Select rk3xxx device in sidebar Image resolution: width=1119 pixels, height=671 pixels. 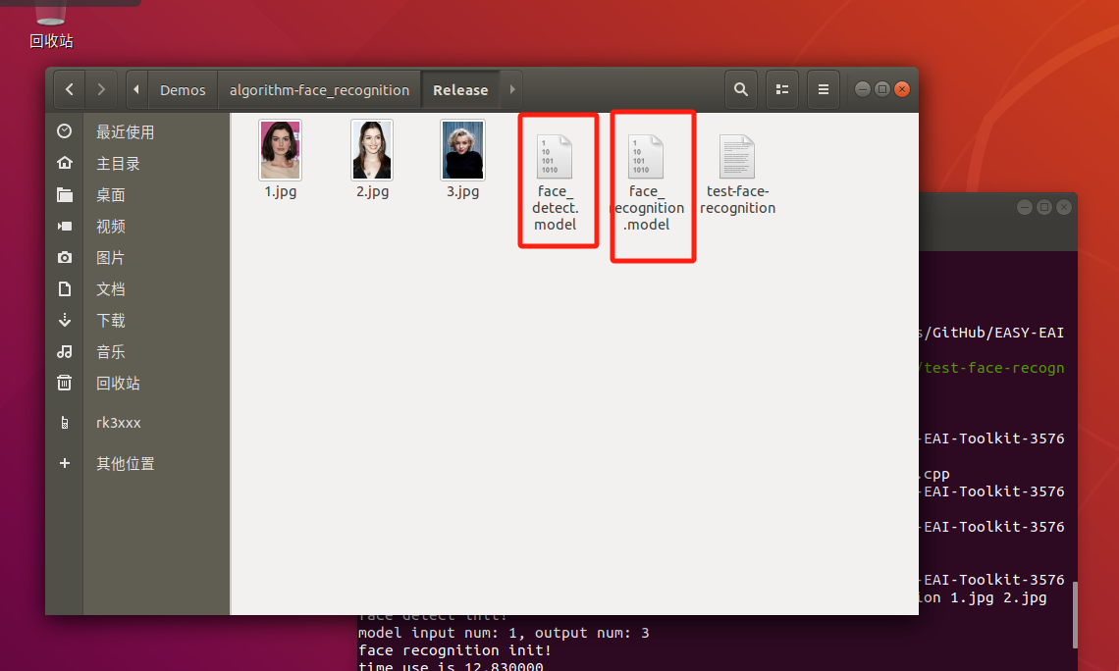click(118, 423)
